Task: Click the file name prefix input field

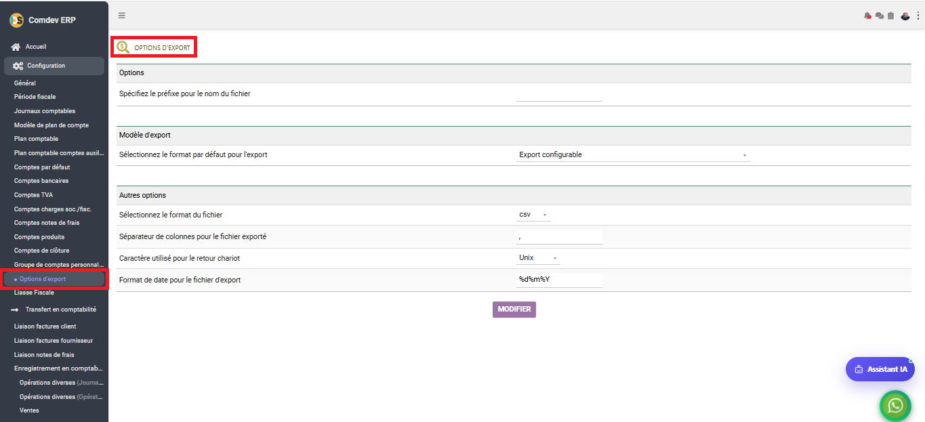Action: pos(559,94)
